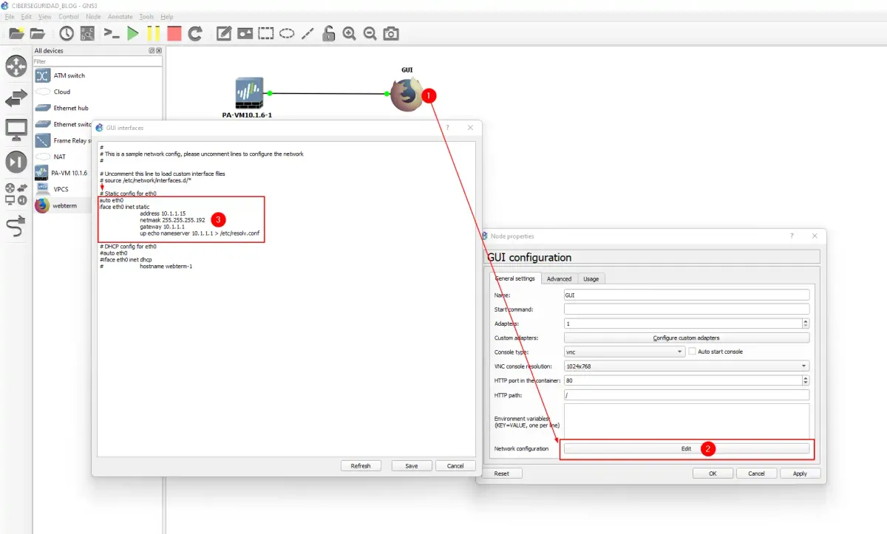Click Configure custom adapters button
Screen dimensions: 887x534
point(686,338)
